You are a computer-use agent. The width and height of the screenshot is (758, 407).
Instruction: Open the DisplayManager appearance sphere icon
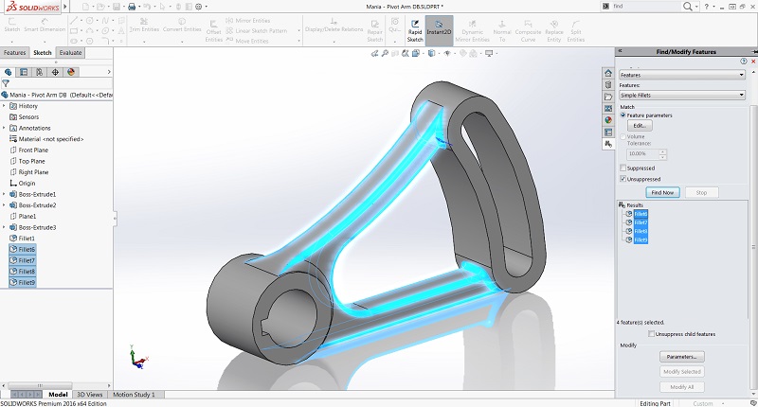point(70,71)
